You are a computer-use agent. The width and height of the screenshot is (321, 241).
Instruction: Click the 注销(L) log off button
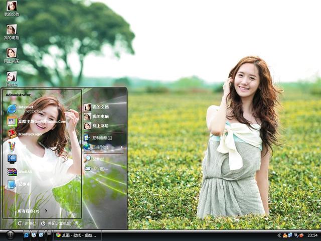(27, 223)
